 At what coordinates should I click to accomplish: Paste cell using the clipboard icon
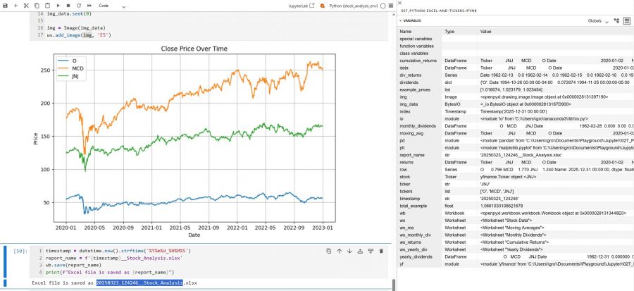(x=47, y=6)
